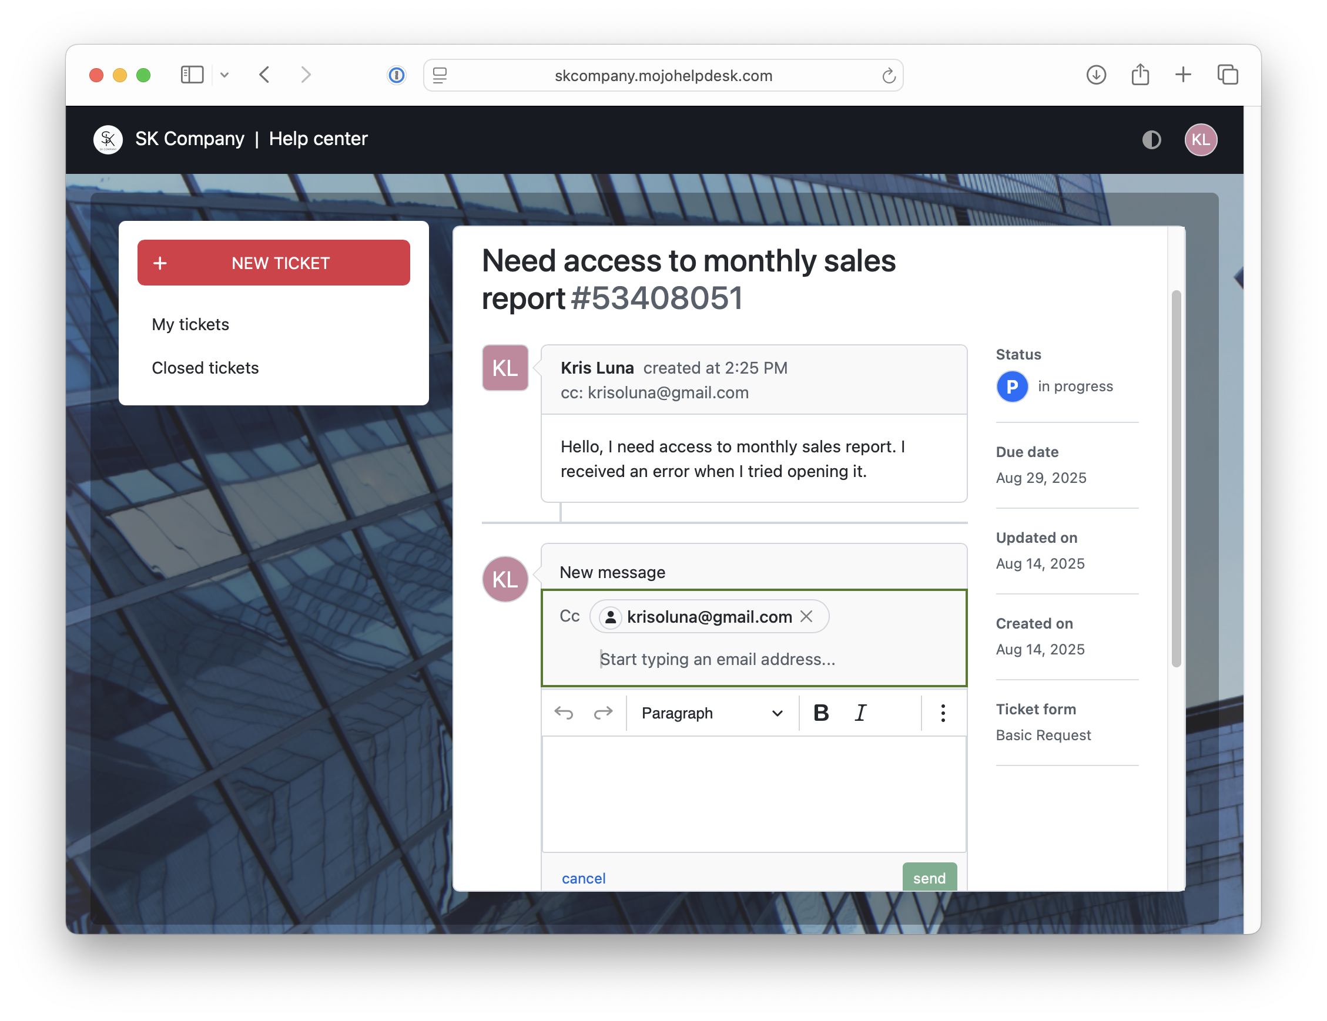Click the redo arrow in editor toolbar
Viewport: 1327px width, 1021px height.
point(603,713)
